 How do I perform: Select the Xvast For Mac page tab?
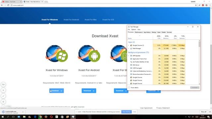[x=90, y=20]
